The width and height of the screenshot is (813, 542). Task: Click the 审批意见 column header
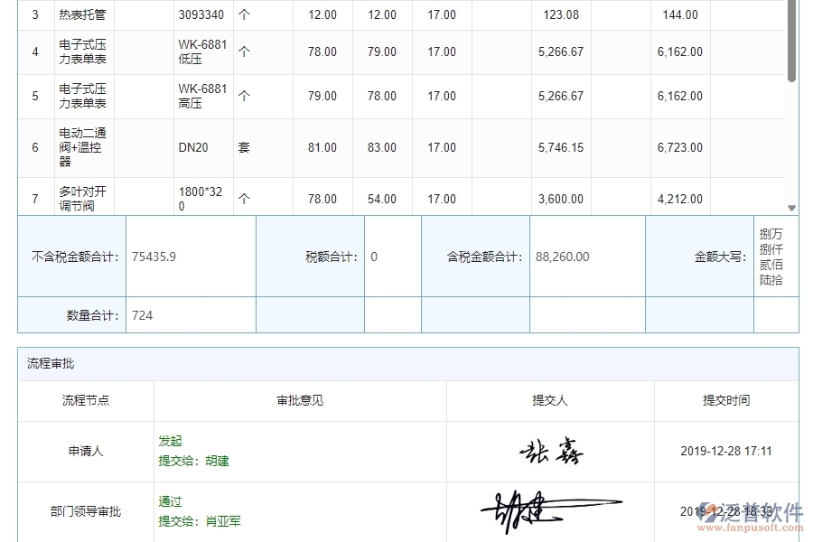300,401
